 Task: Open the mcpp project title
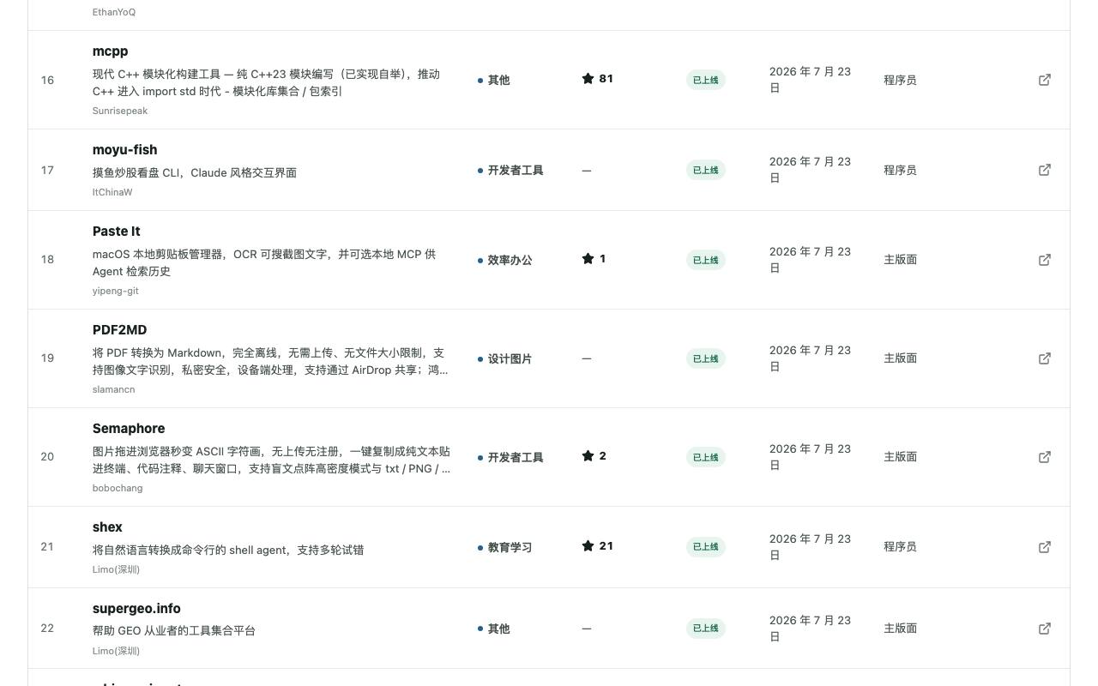pyautogui.click(x=110, y=51)
